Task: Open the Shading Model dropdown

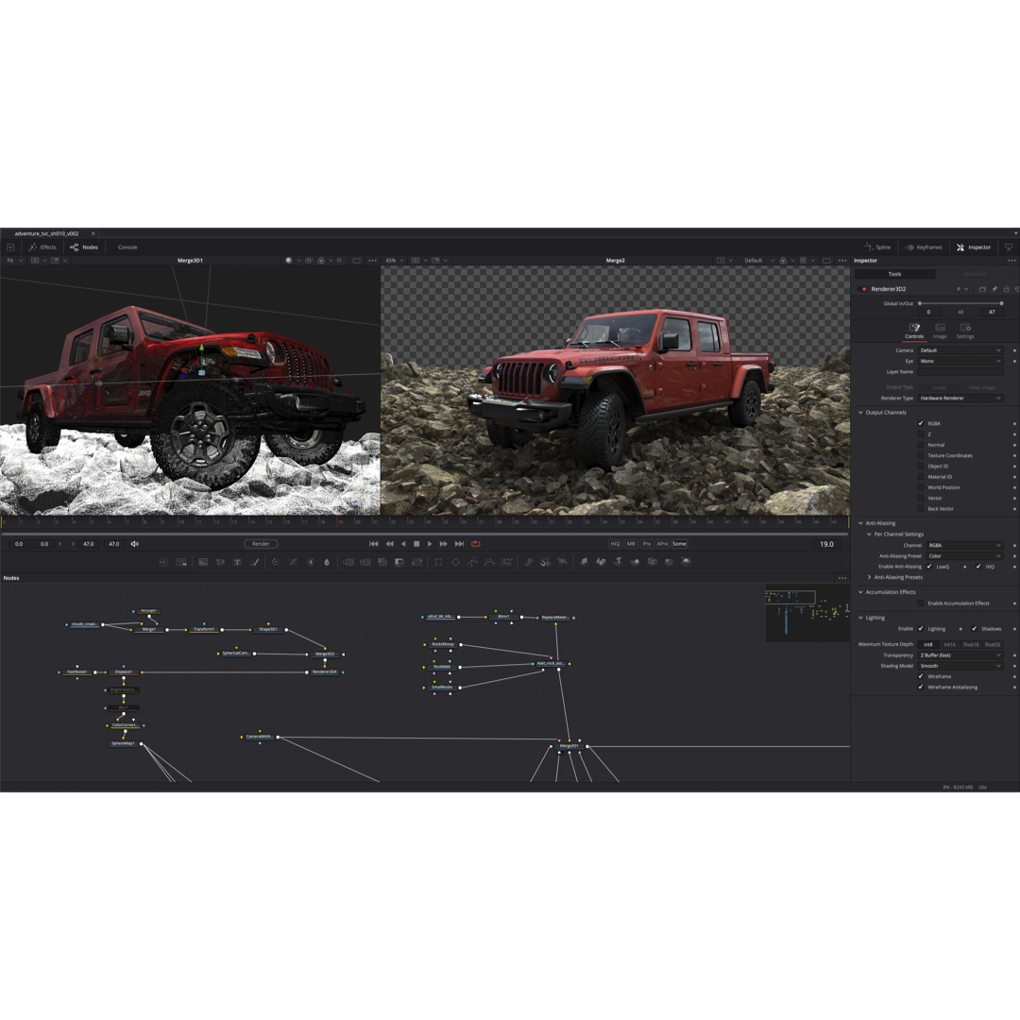Action: point(960,666)
